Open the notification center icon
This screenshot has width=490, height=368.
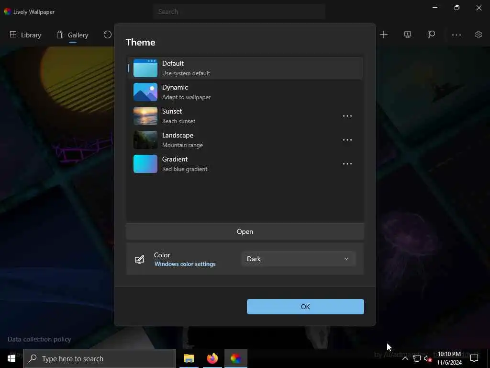474,358
